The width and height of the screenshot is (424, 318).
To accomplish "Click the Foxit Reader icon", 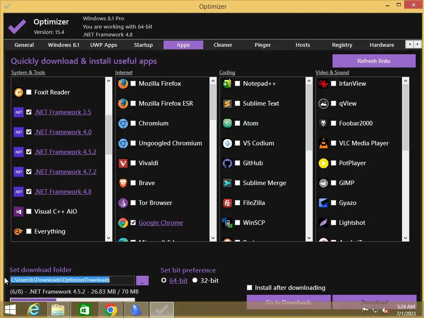I will (x=19, y=92).
